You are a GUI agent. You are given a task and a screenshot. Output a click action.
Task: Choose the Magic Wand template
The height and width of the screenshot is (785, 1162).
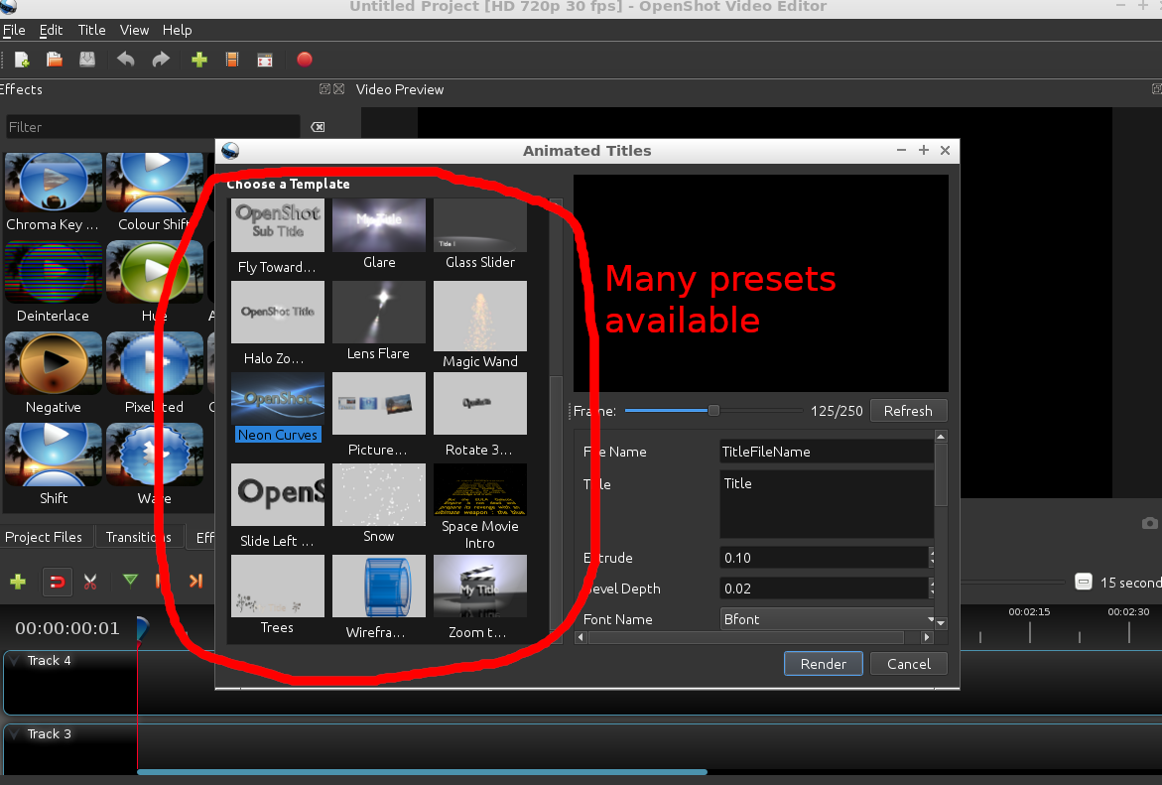480,326
